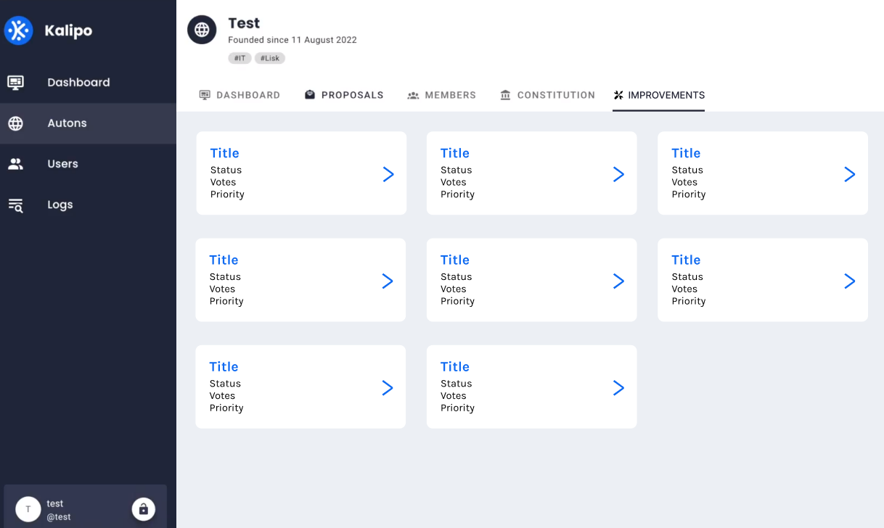Select the Dashboard sidebar icon
Image resolution: width=884 pixels, height=528 pixels.
[15, 82]
